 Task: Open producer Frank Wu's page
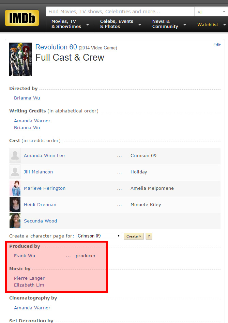point(25,256)
